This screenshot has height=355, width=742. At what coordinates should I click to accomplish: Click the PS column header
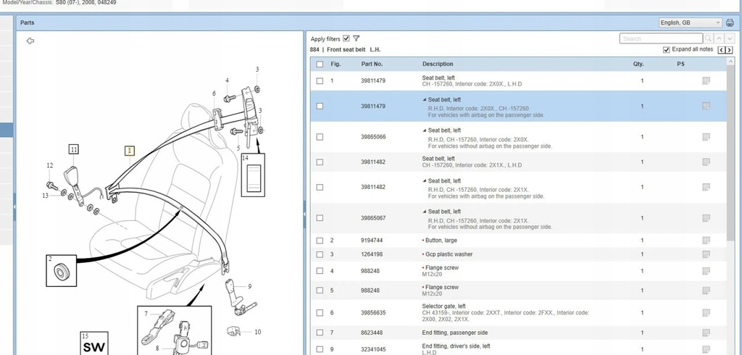680,64
